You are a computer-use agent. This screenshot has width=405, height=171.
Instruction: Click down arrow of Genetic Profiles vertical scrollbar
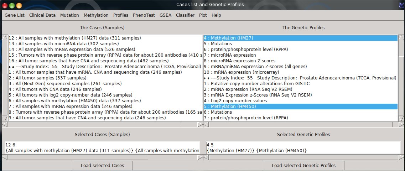pyautogui.click(x=401, y=119)
